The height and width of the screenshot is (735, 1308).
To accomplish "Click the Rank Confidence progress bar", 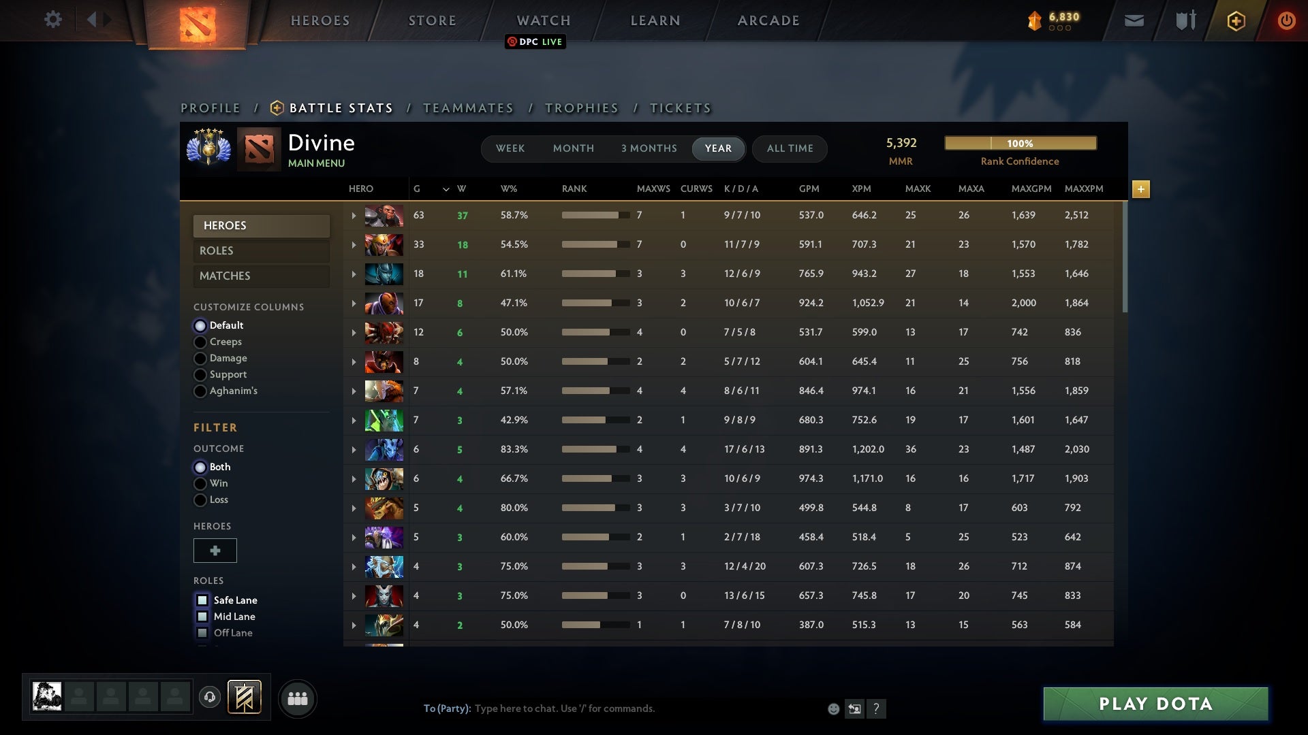I will point(1020,143).
